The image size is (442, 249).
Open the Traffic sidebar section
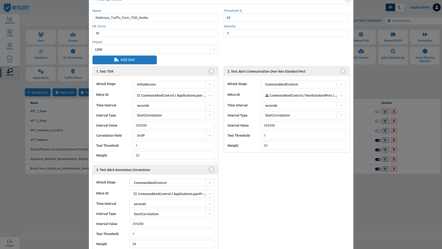click(x=10, y=33)
